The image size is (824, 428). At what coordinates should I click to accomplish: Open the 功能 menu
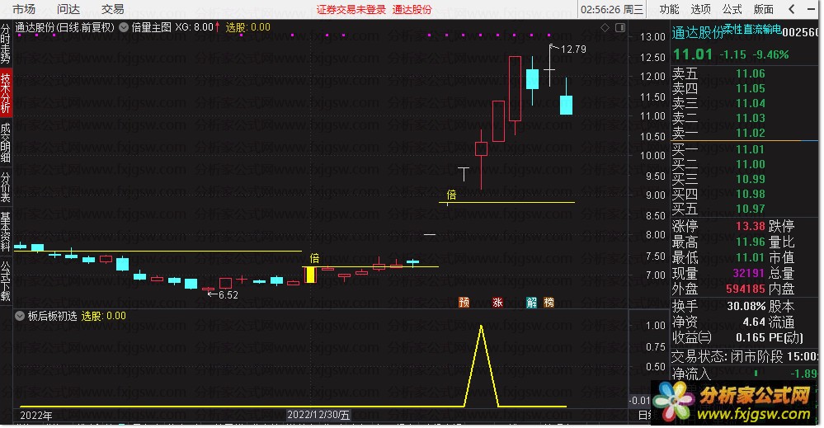click(x=670, y=9)
